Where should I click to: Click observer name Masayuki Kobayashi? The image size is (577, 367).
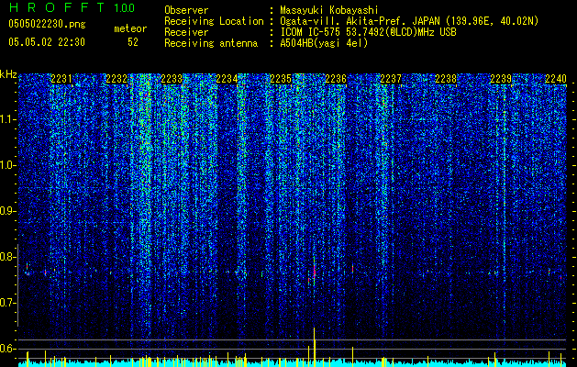[x=329, y=10]
